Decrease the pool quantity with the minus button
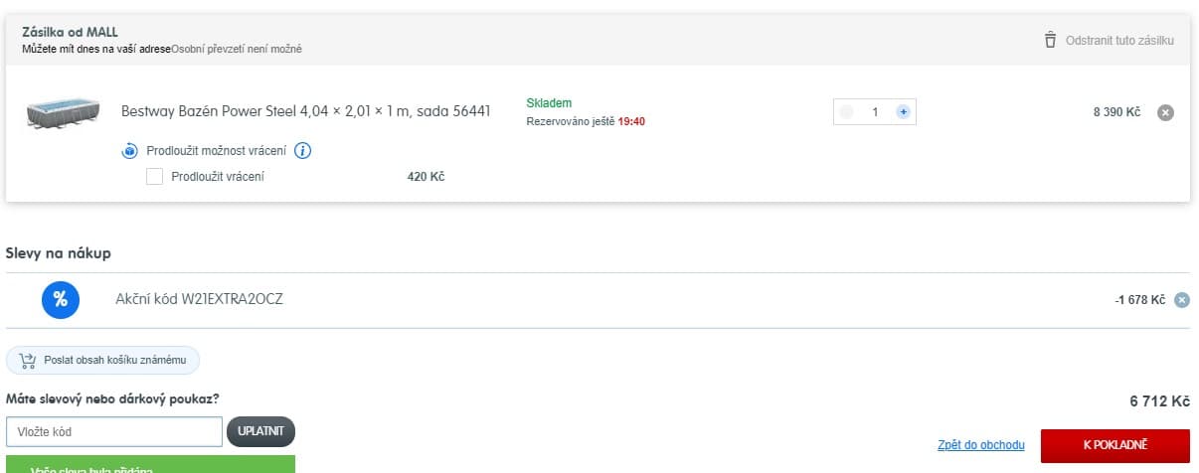 point(846,112)
